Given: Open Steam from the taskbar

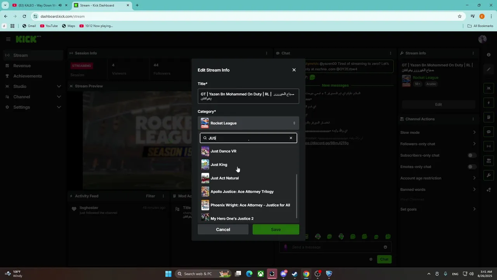Looking at the screenshot, I should coord(295,274).
